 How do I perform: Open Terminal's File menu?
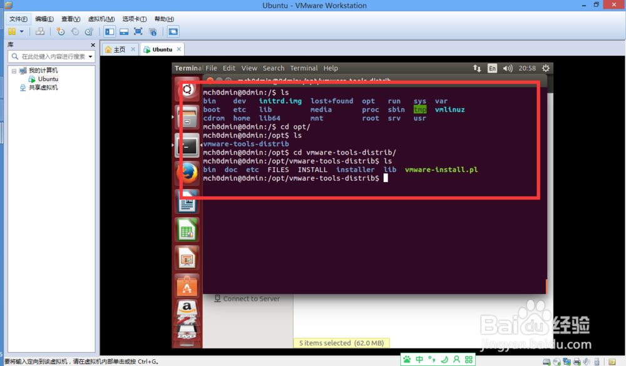coord(211,68)
